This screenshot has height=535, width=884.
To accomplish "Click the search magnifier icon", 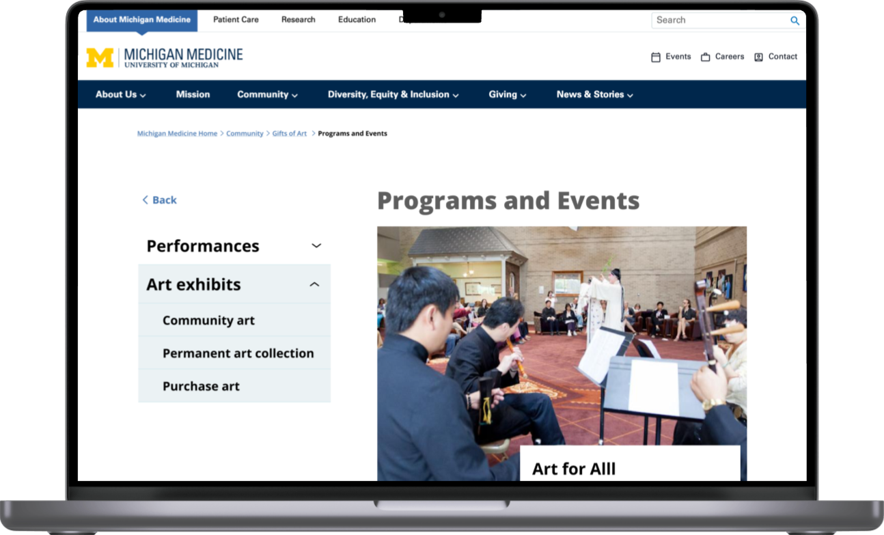I will [795, 20].
